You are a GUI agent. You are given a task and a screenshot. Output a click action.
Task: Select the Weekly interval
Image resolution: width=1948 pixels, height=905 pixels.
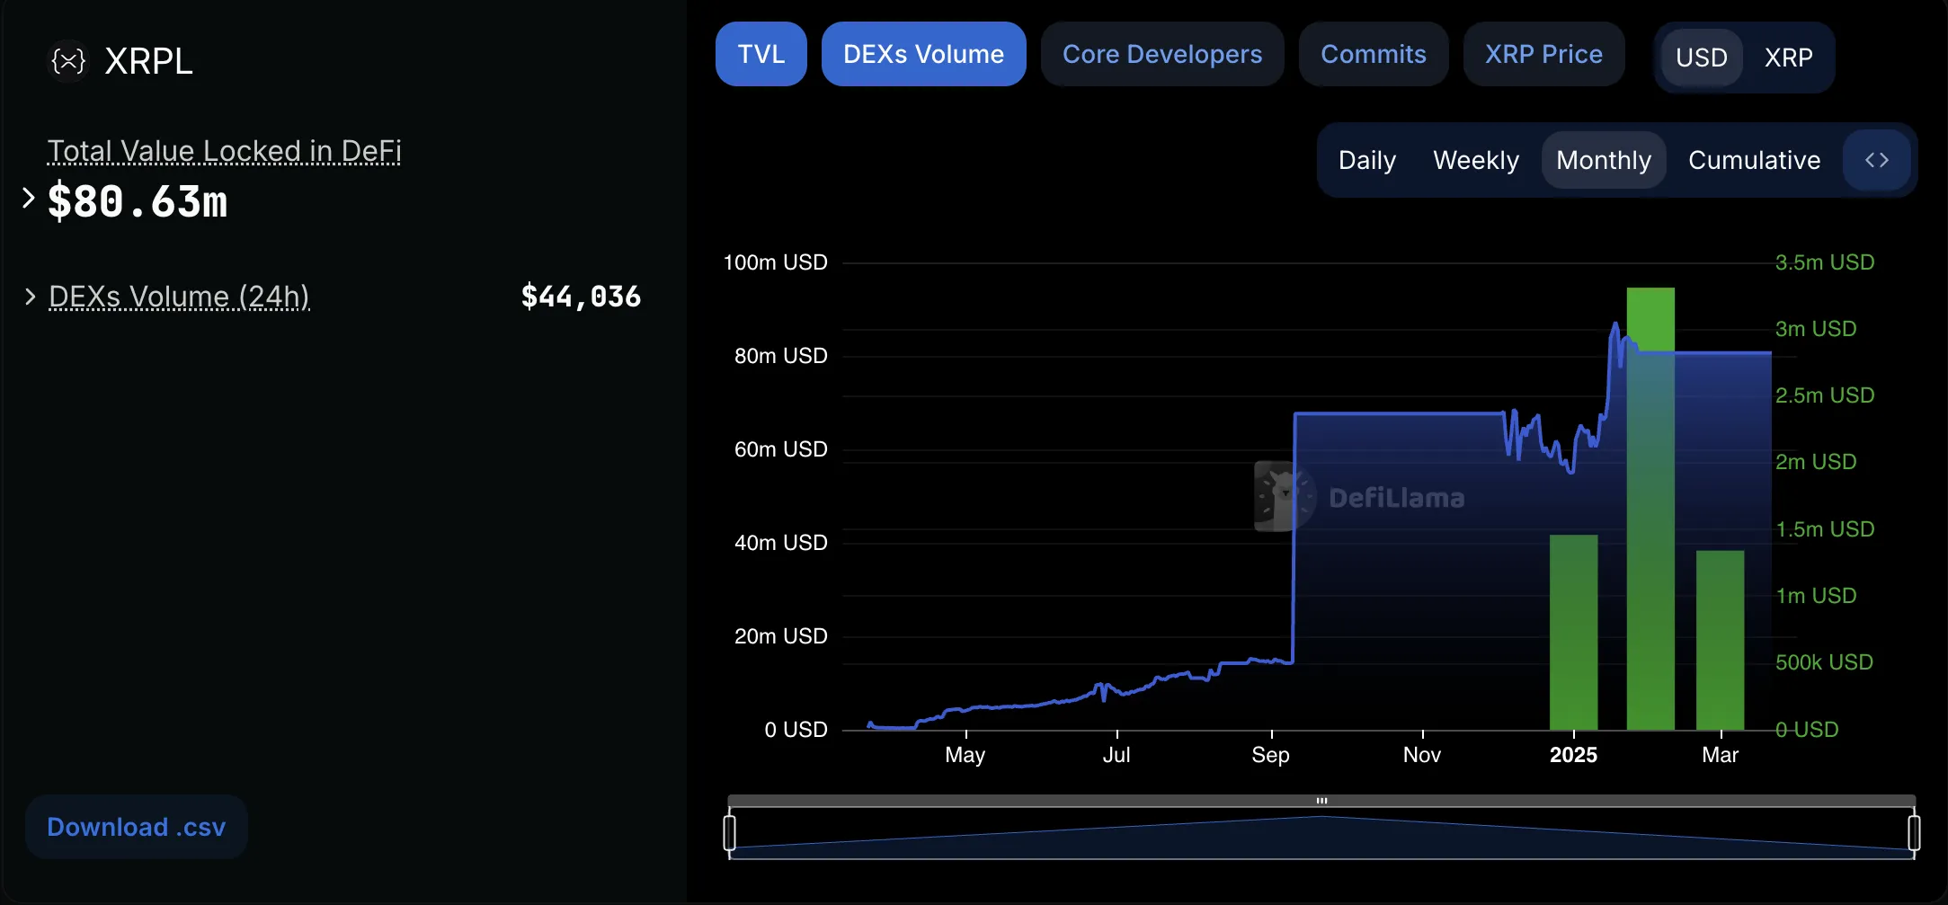coord(1475,160)
